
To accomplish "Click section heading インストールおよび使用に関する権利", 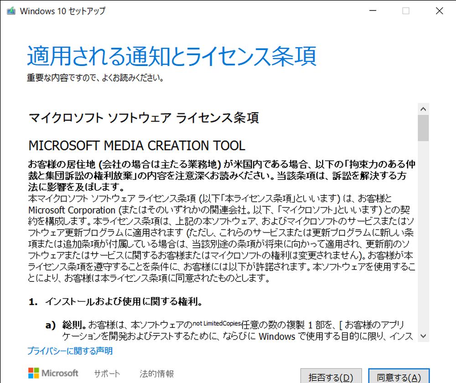I will [x=124, y=301].
